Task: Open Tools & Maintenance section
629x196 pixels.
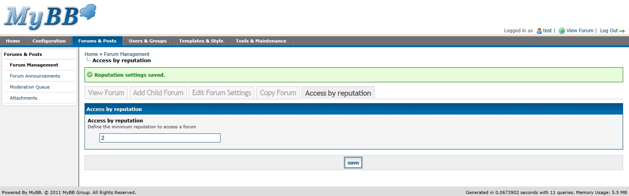Action: click(261, 41)
